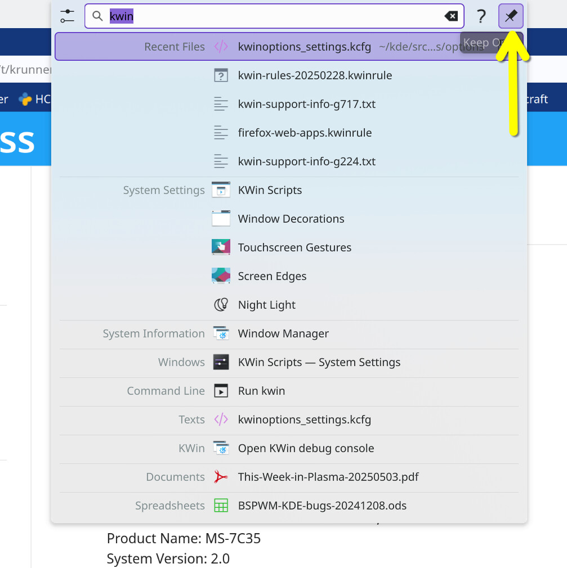Screen dimensions: 567x568
Task: Click the code icon on the Recent Files row
Action: click(x=221, y=47)
